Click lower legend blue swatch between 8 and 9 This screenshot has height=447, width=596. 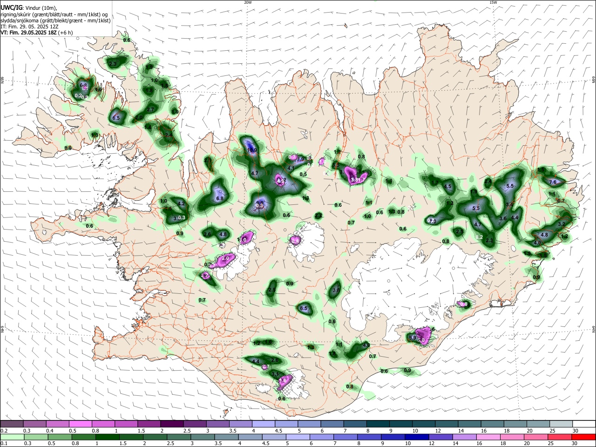369,437
